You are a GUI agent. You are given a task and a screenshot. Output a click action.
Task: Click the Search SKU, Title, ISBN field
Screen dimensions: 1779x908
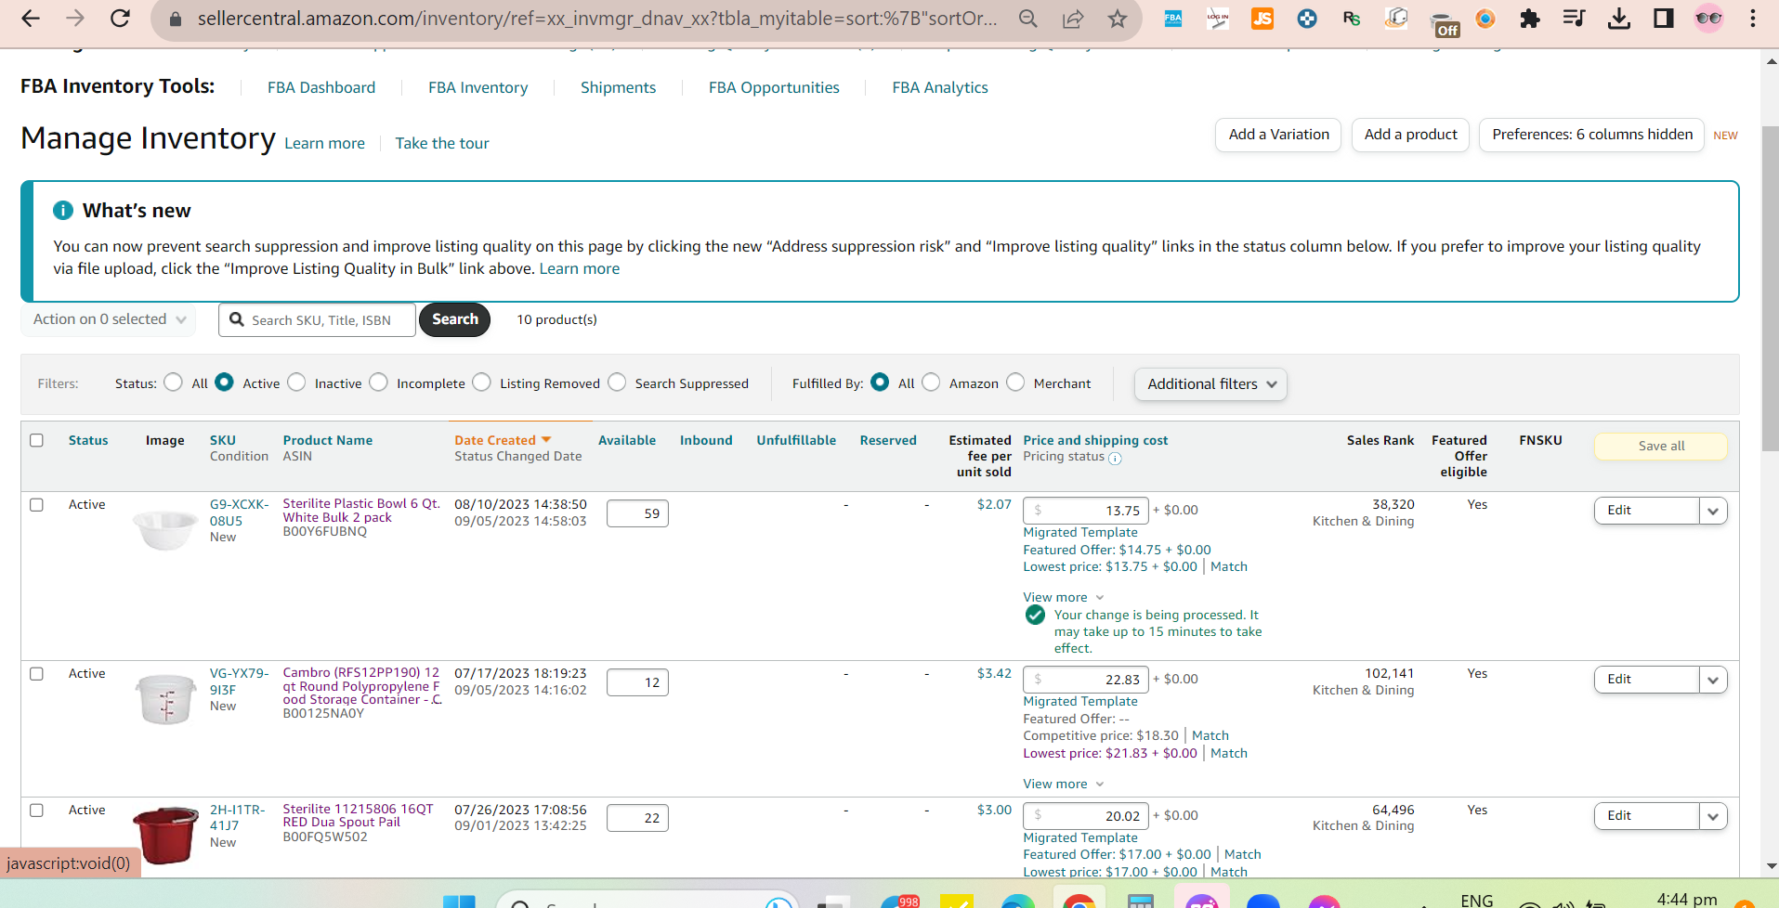[x=317, y=319]
